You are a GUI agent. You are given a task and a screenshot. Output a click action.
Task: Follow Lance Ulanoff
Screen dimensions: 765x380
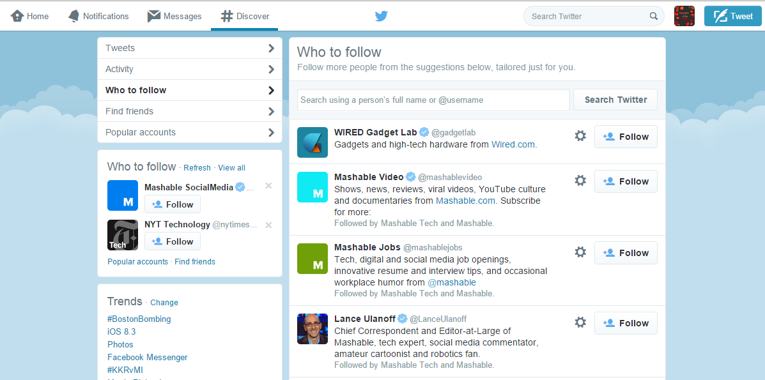point(626,323)
